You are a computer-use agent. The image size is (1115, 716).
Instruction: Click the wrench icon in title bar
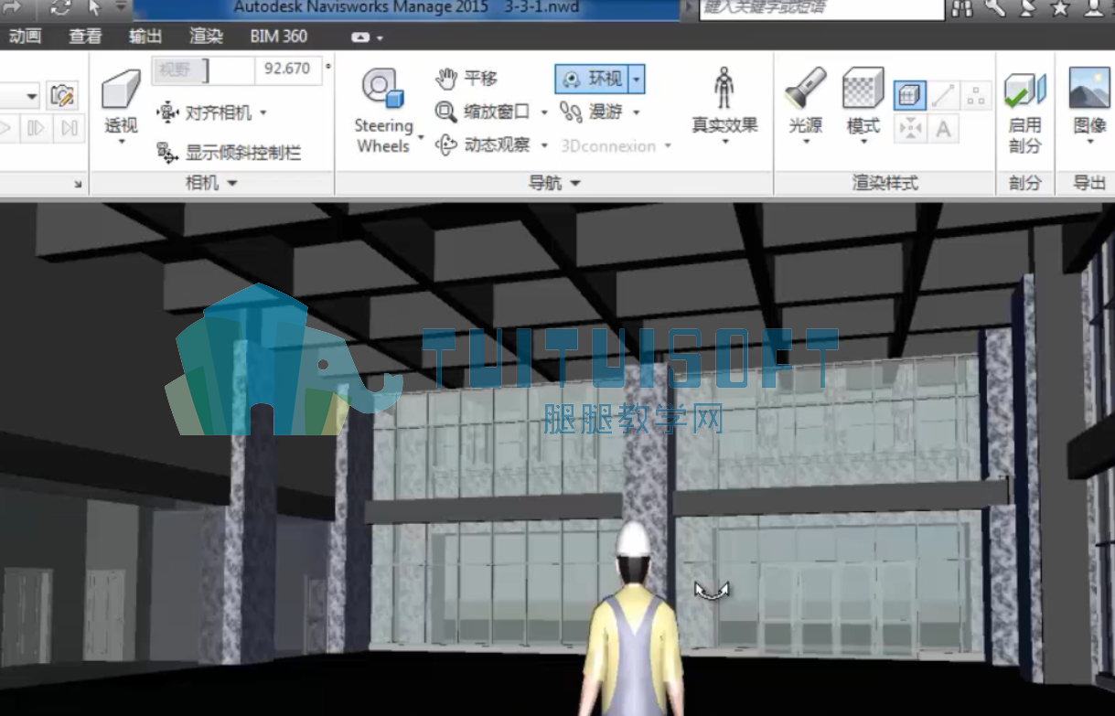click(995, 8)
